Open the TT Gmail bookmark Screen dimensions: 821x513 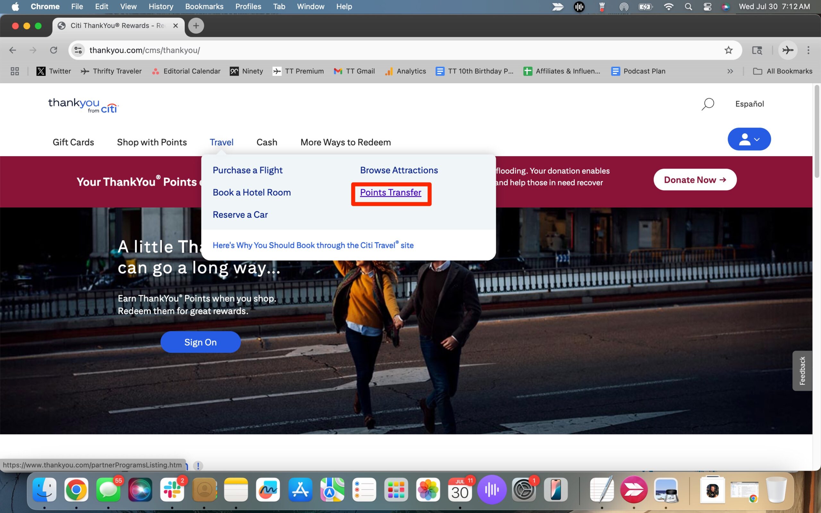click(x=354, y=71)
